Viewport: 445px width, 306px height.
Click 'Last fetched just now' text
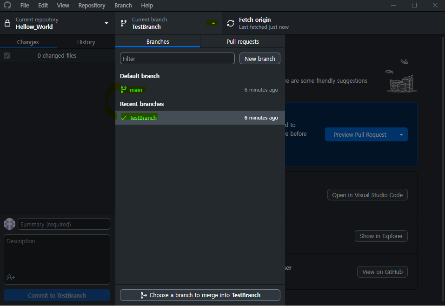264,27
